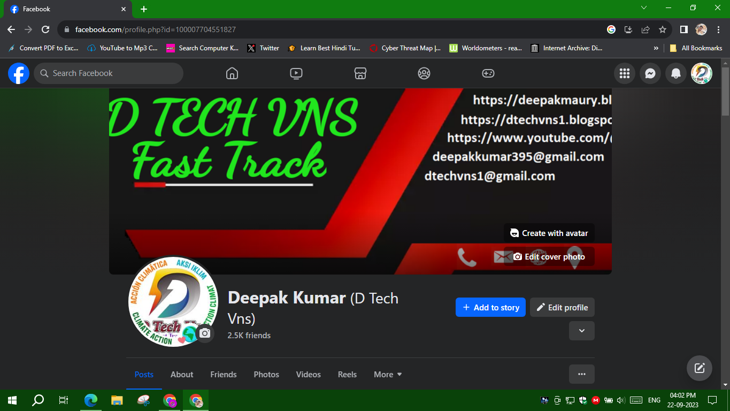Screen dimensions: 730x411
Task: Click Edit profile button
Action: 562,307
